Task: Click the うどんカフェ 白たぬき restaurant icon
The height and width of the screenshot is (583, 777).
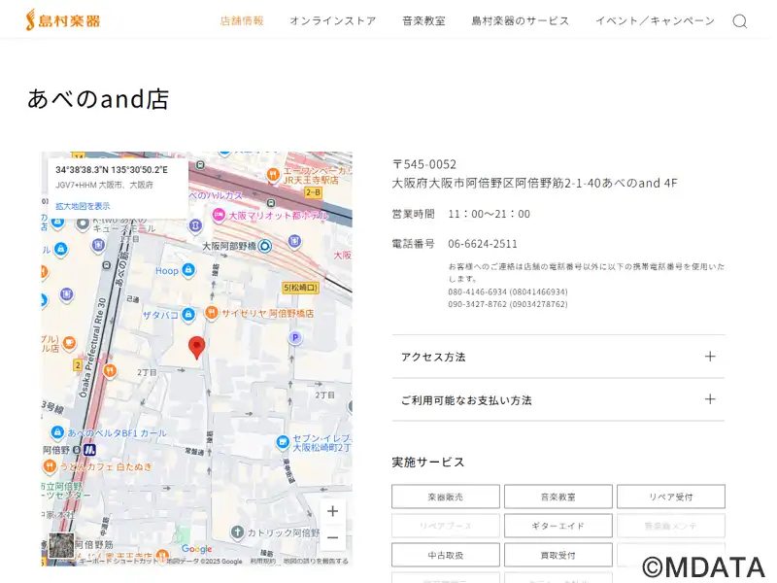Action: [x=50, y=466]
